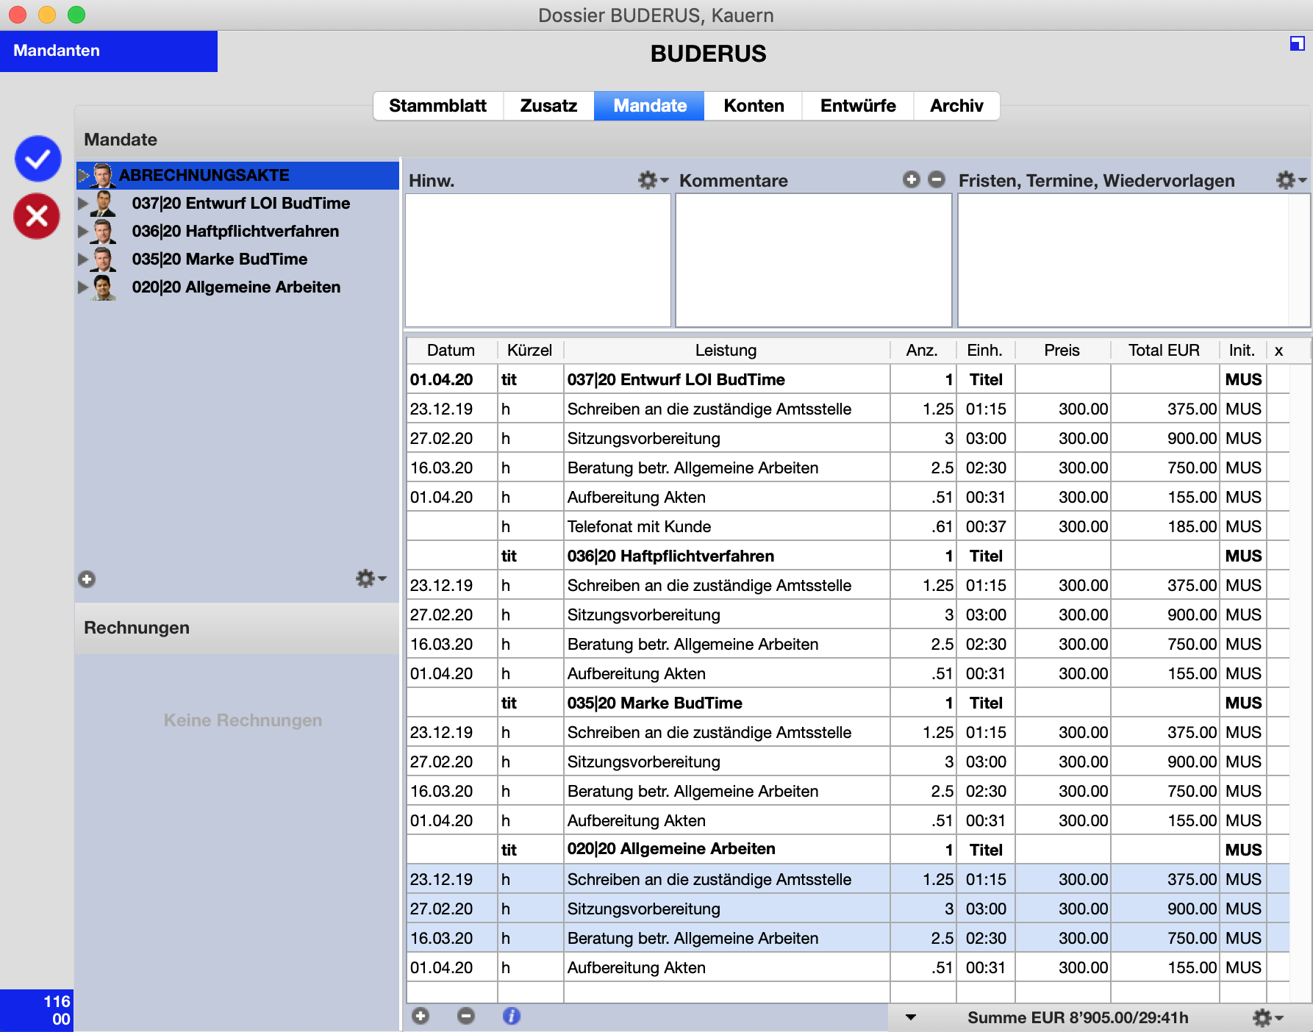Expand the 037|20 Entwurf LOI BudTime node

click(83, 204)
